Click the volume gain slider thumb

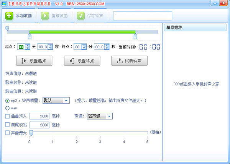[x=31, y=133]
